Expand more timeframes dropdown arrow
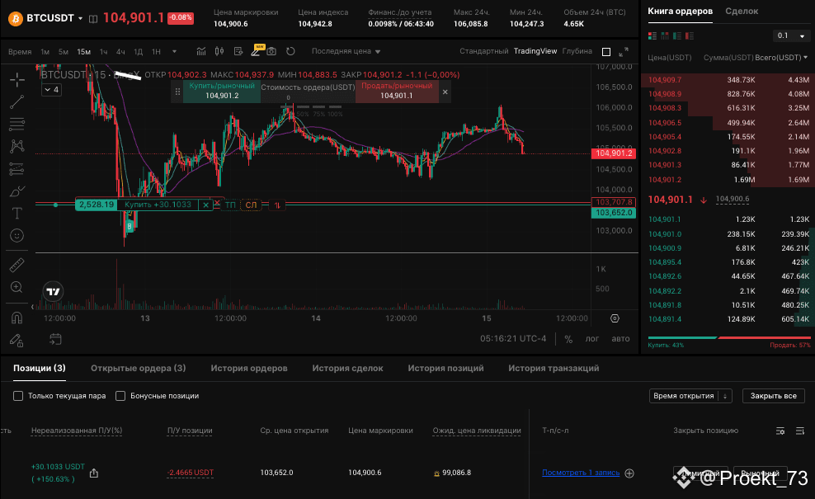This screenshot has height=499, width=815. click(x=174, y=51)
